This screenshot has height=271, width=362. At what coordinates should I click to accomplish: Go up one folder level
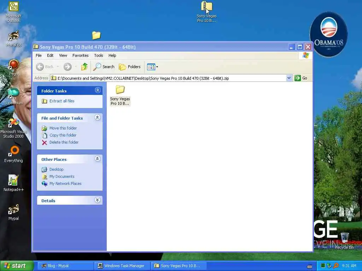click(84, 67)
